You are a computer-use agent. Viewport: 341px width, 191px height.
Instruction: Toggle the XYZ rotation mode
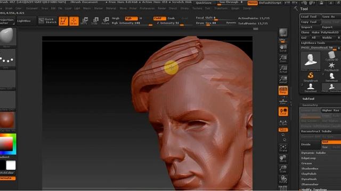coord(283,129)
